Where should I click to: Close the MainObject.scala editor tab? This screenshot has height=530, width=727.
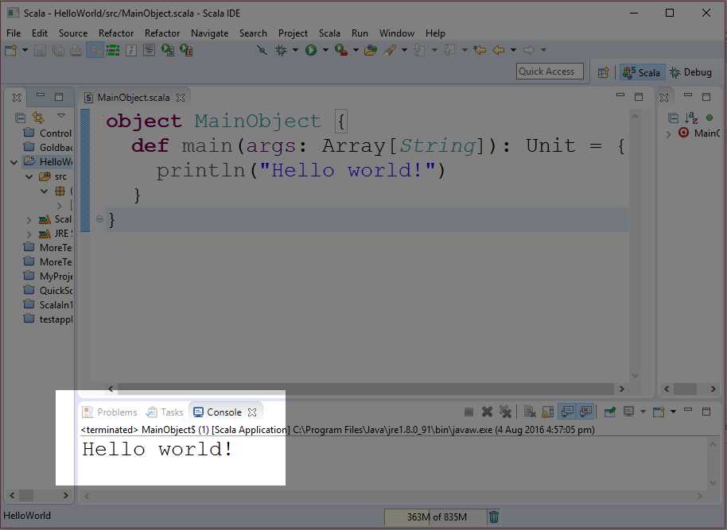tap(181, 97)
